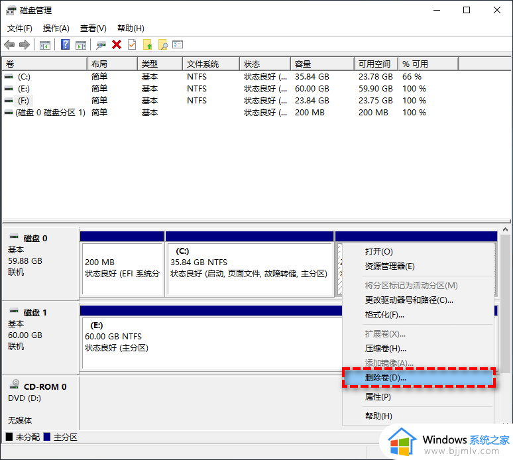
Task: Toggle the show/hide action pane icon
Action: point(81,45)
